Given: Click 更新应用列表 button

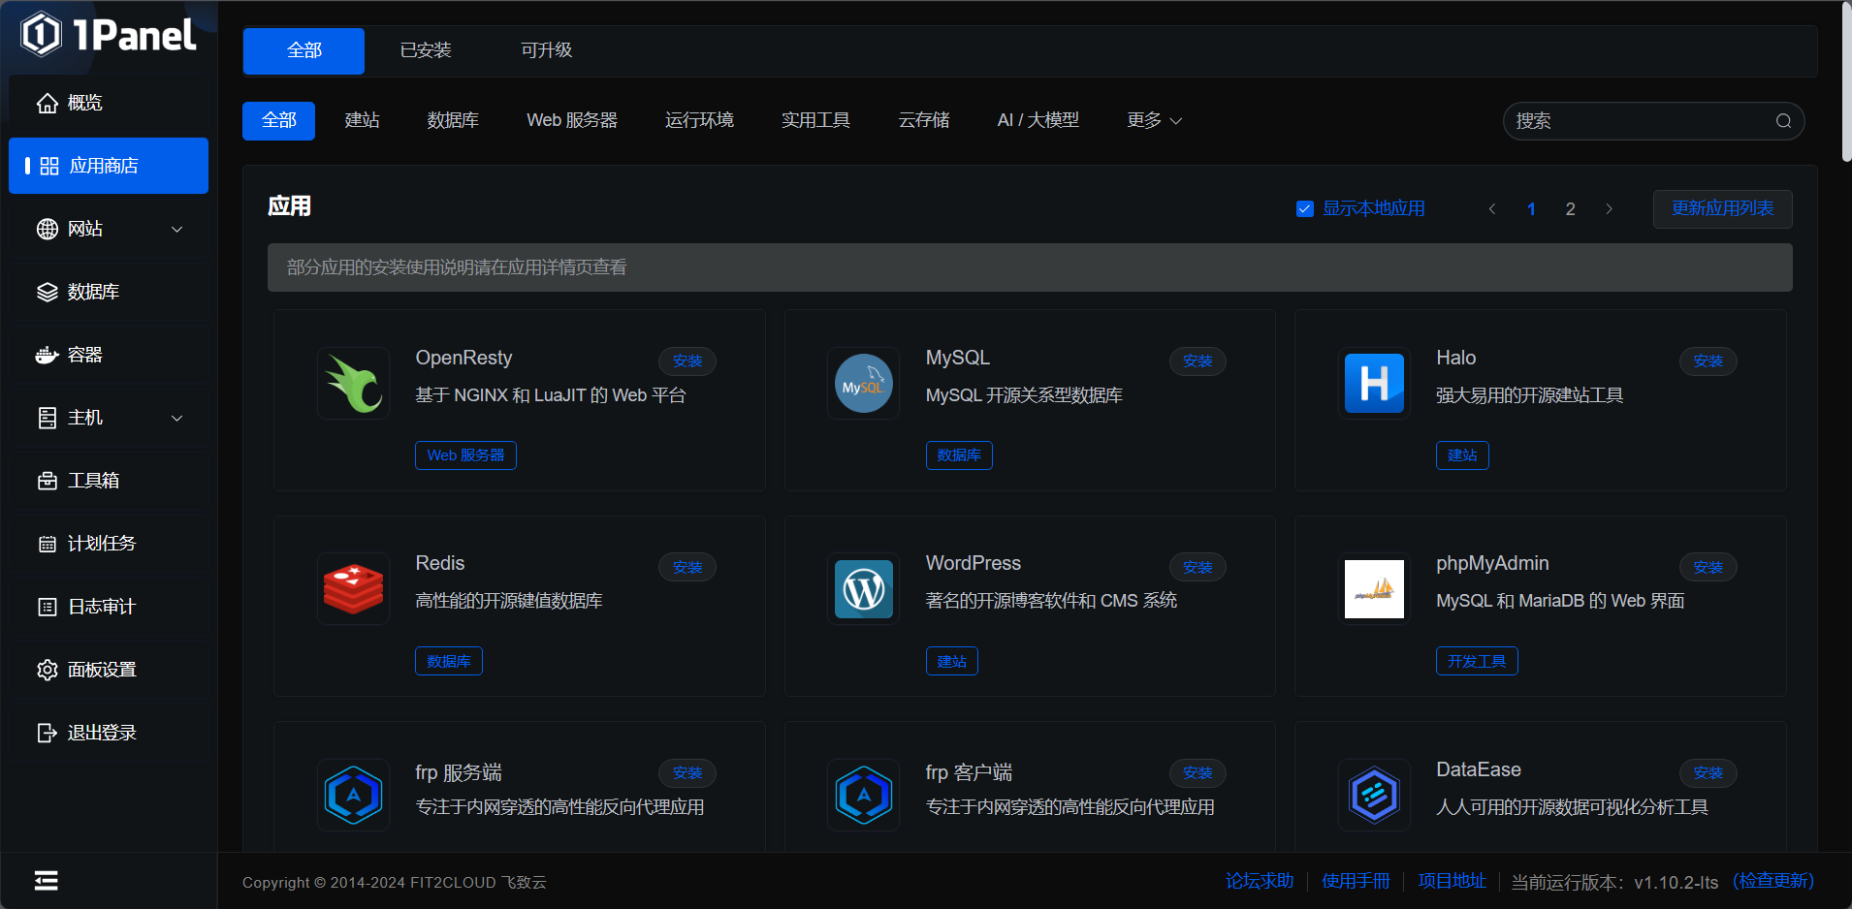Looking at the screenshot, I should 1722,209.
